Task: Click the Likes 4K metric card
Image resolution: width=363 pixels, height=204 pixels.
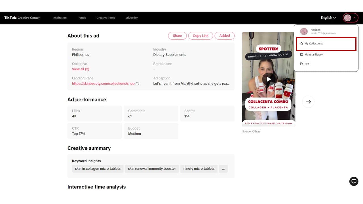Action: coord(95,114)
